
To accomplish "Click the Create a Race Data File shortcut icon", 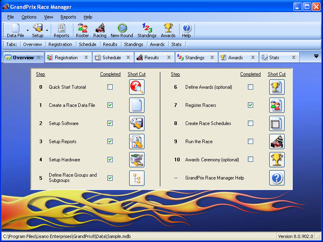I will point(137,105).
